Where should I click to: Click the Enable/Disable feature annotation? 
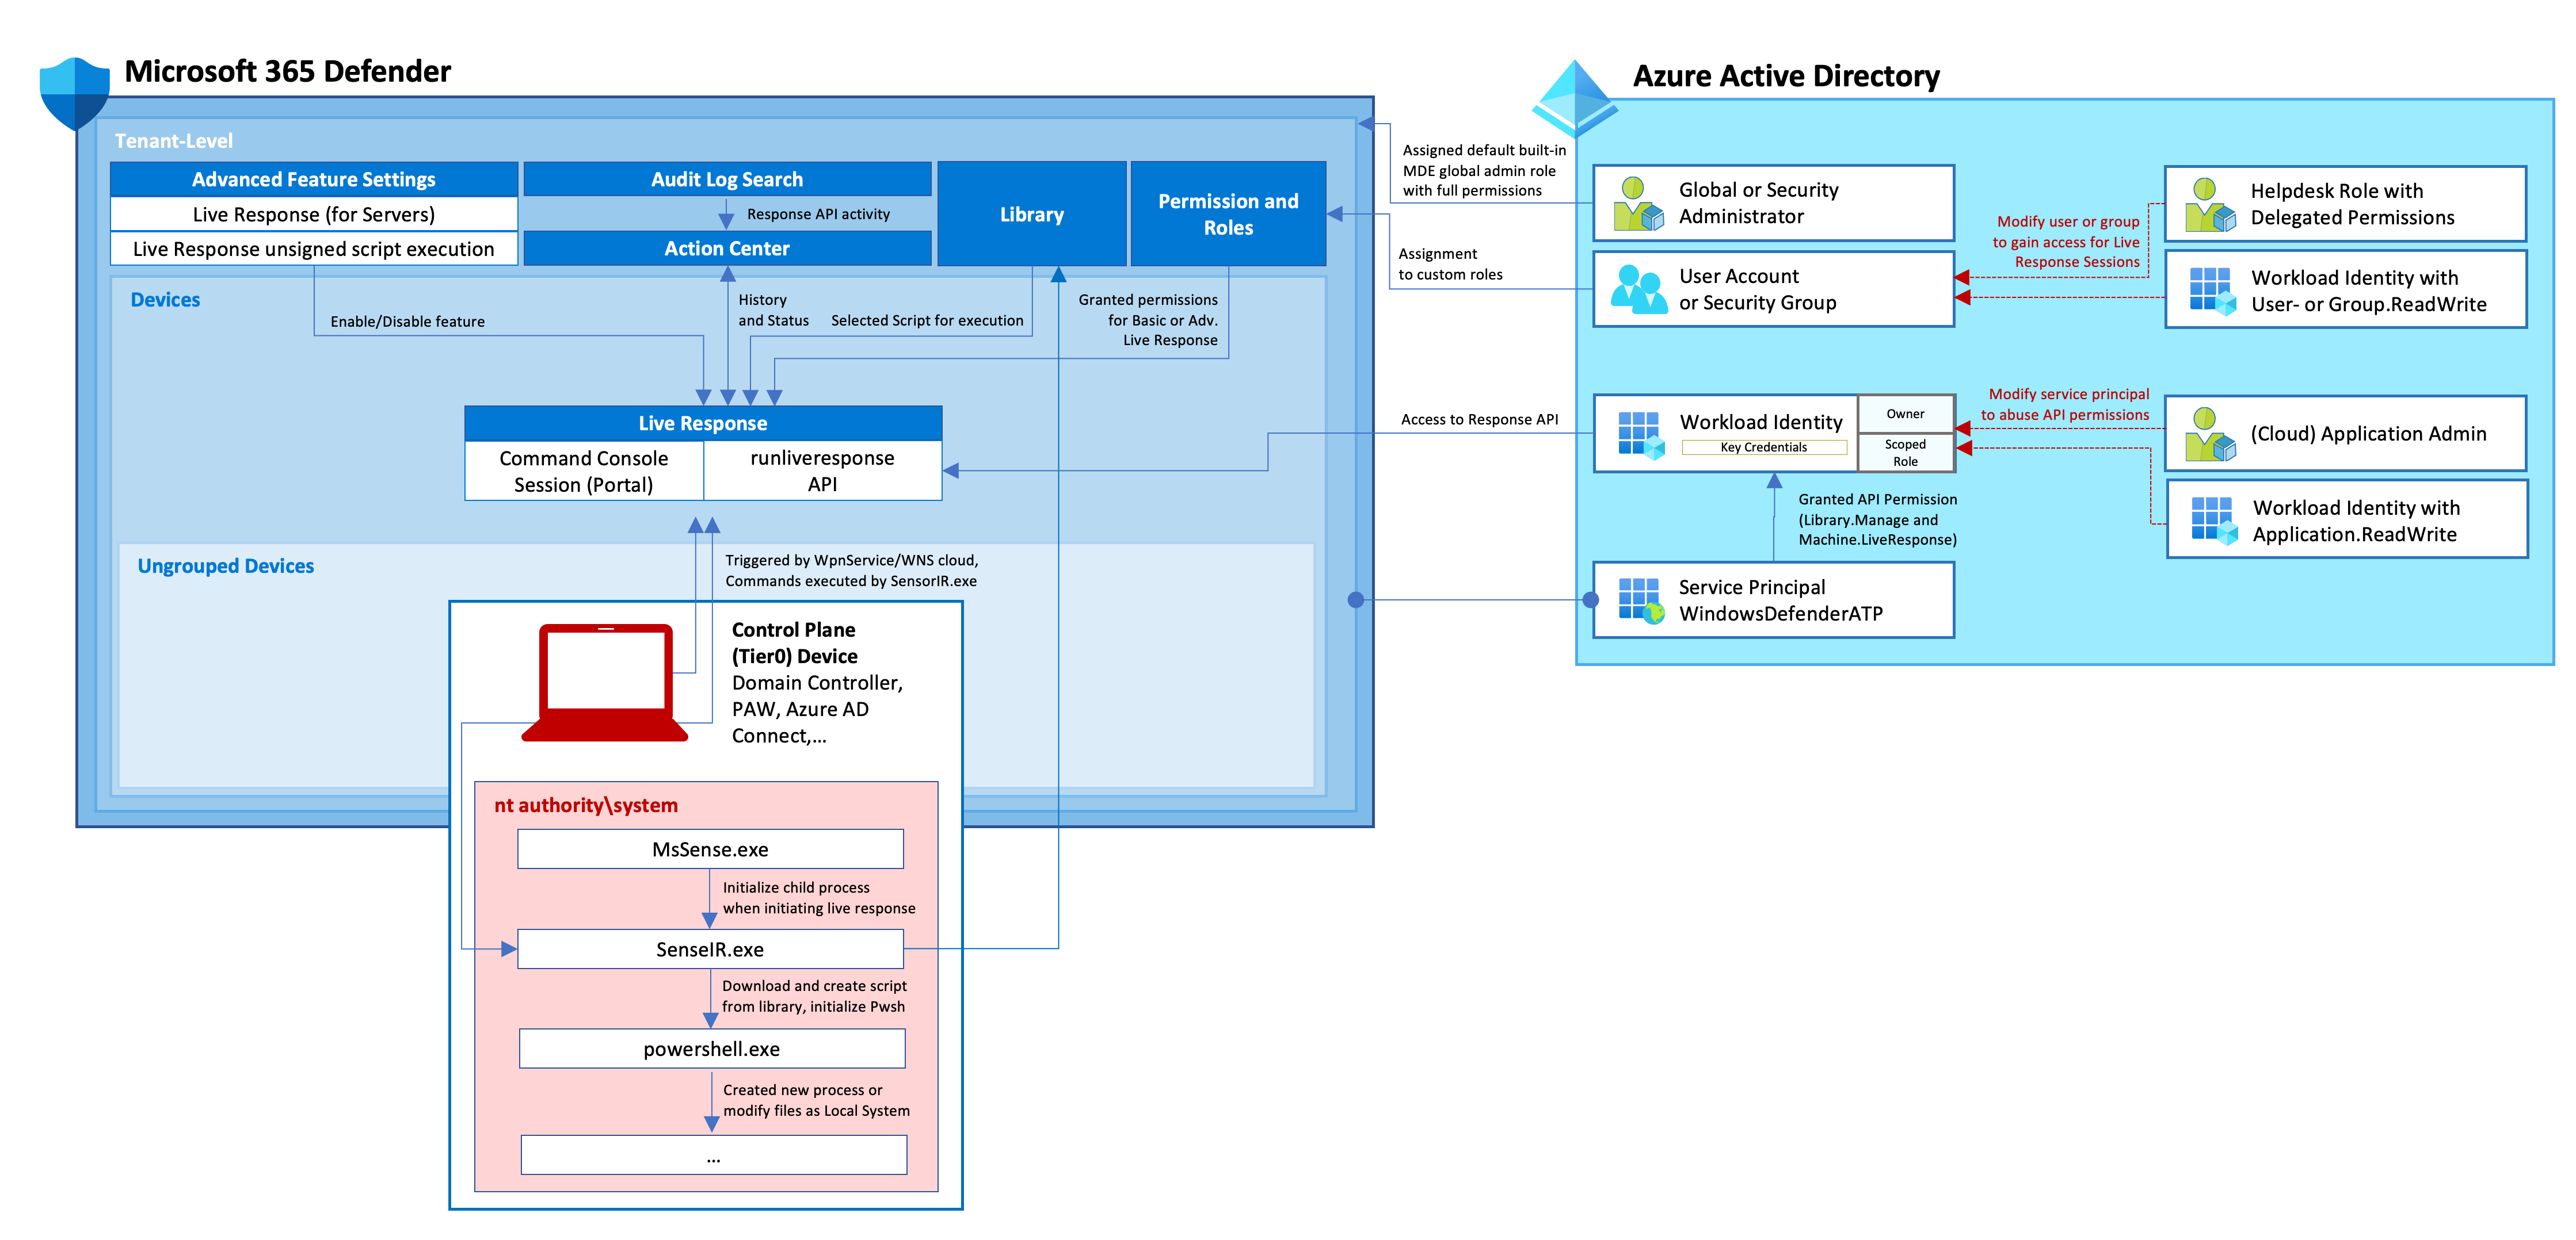[407, 322]
